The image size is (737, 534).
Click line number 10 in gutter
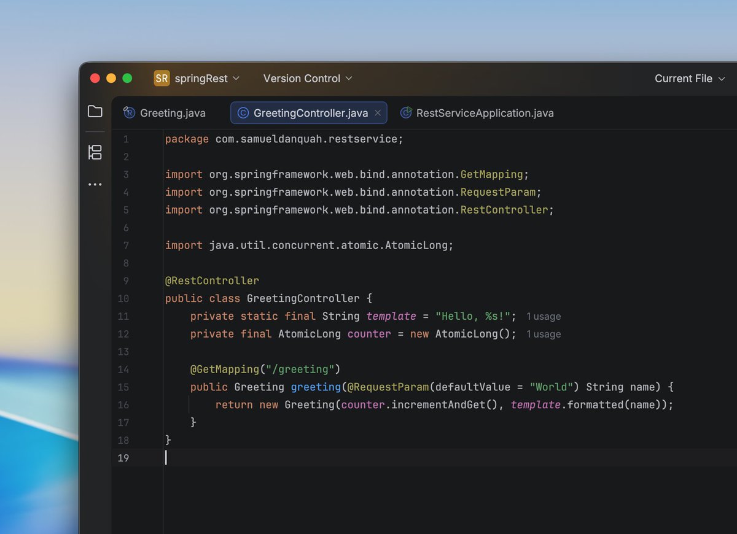point(123,299)
